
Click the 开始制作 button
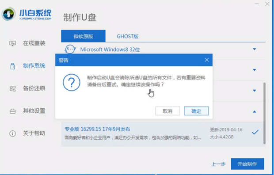pyautogui.click(x=247, y=164)
